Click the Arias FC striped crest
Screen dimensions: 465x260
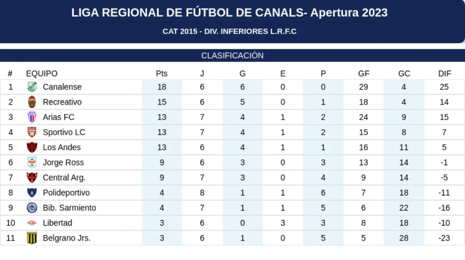(x=32, y=117)
